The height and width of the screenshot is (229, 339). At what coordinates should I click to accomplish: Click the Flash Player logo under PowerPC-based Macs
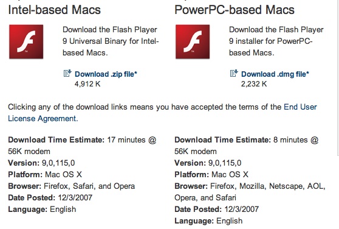[x=193, y=41]
